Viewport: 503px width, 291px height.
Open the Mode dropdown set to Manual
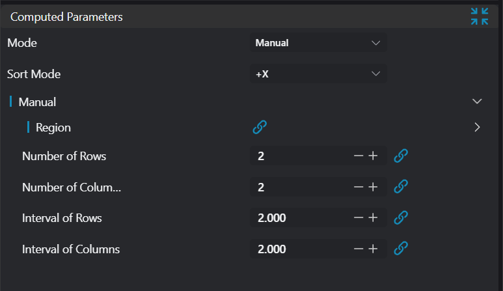(318, 43)
